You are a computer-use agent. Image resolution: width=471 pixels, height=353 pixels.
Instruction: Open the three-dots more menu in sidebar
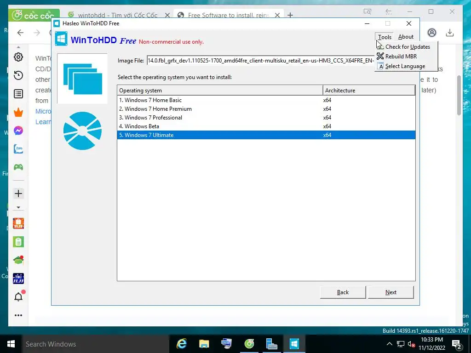click(18, 315)
